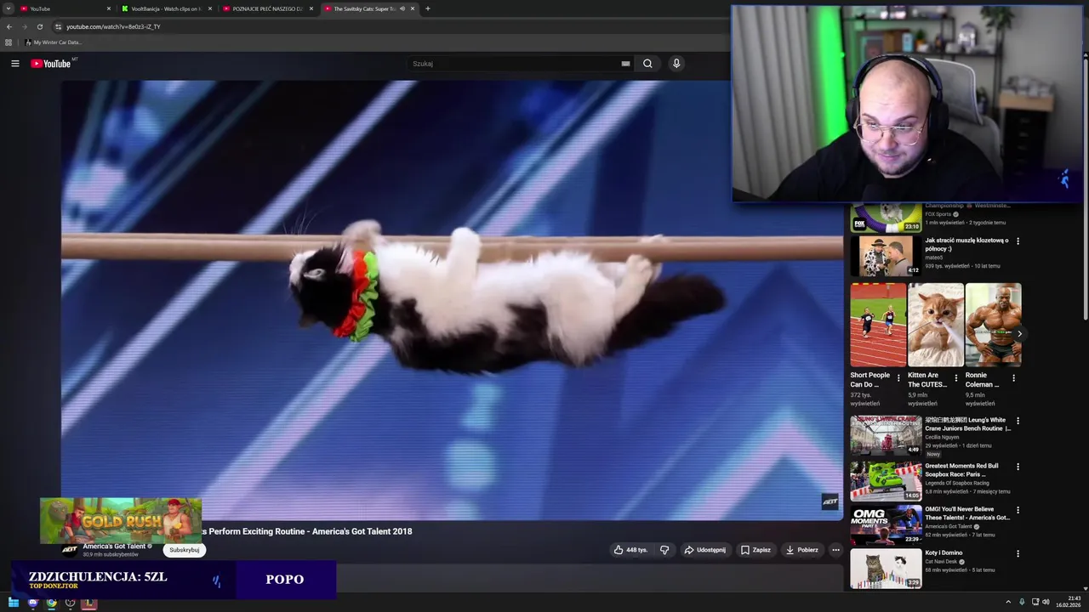The width and height of the screenshot is (1089, 612).
Task: Pause the cat video by clicking player
Action: pyautogui.click(x=452, y=299)
